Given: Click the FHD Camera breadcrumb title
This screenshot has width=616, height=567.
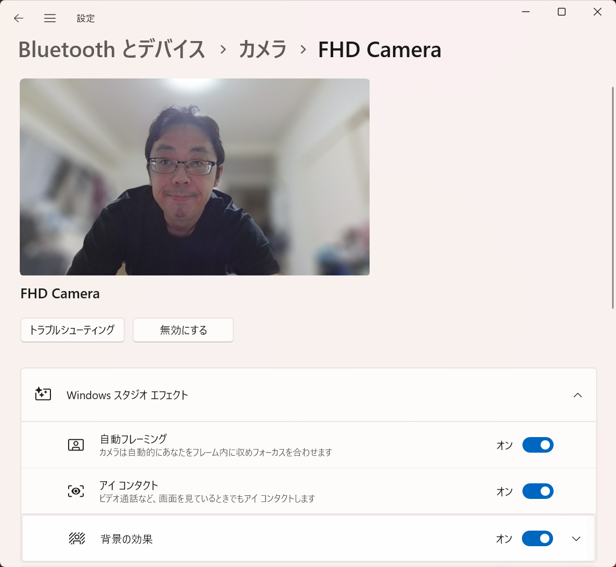Looking at the screenshot, I should click(x=379, y=50).
